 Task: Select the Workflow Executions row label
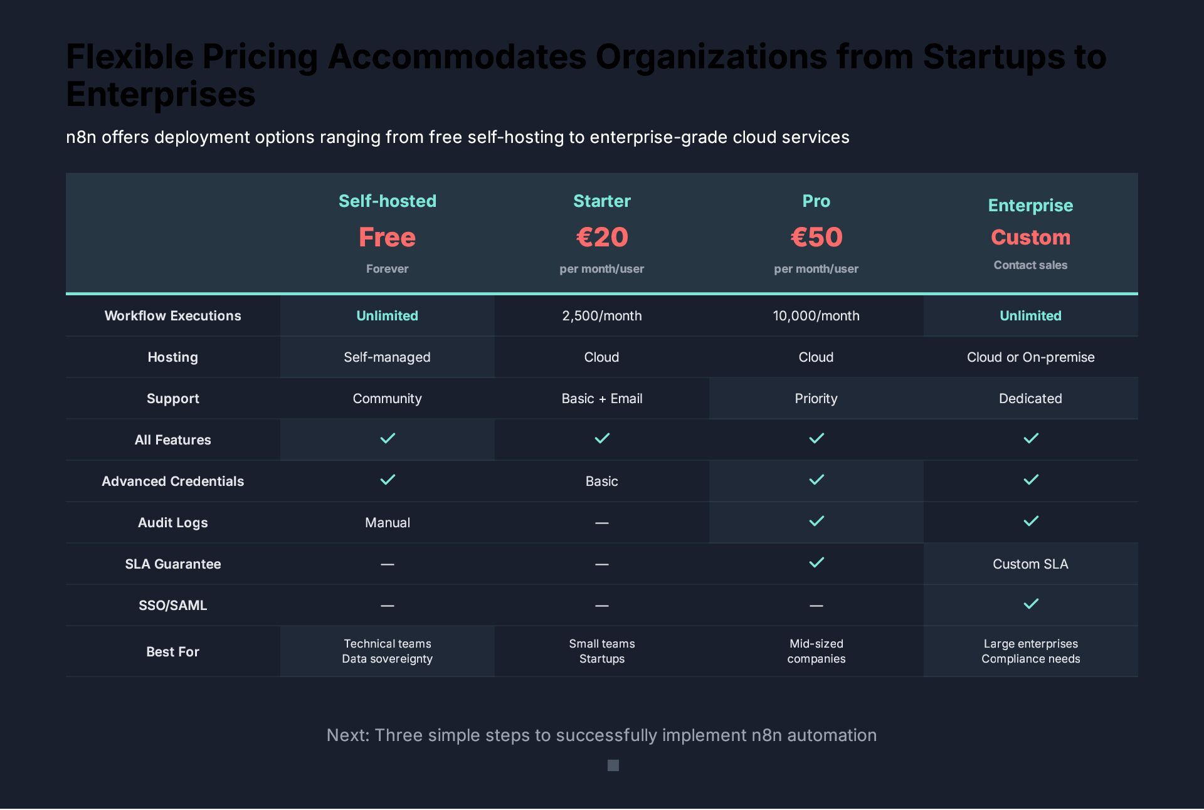[x=172, y=315]
